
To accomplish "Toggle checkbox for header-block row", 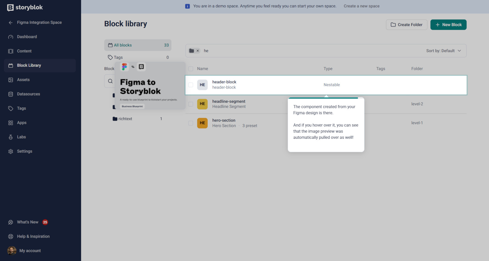I will click(191, 85).
